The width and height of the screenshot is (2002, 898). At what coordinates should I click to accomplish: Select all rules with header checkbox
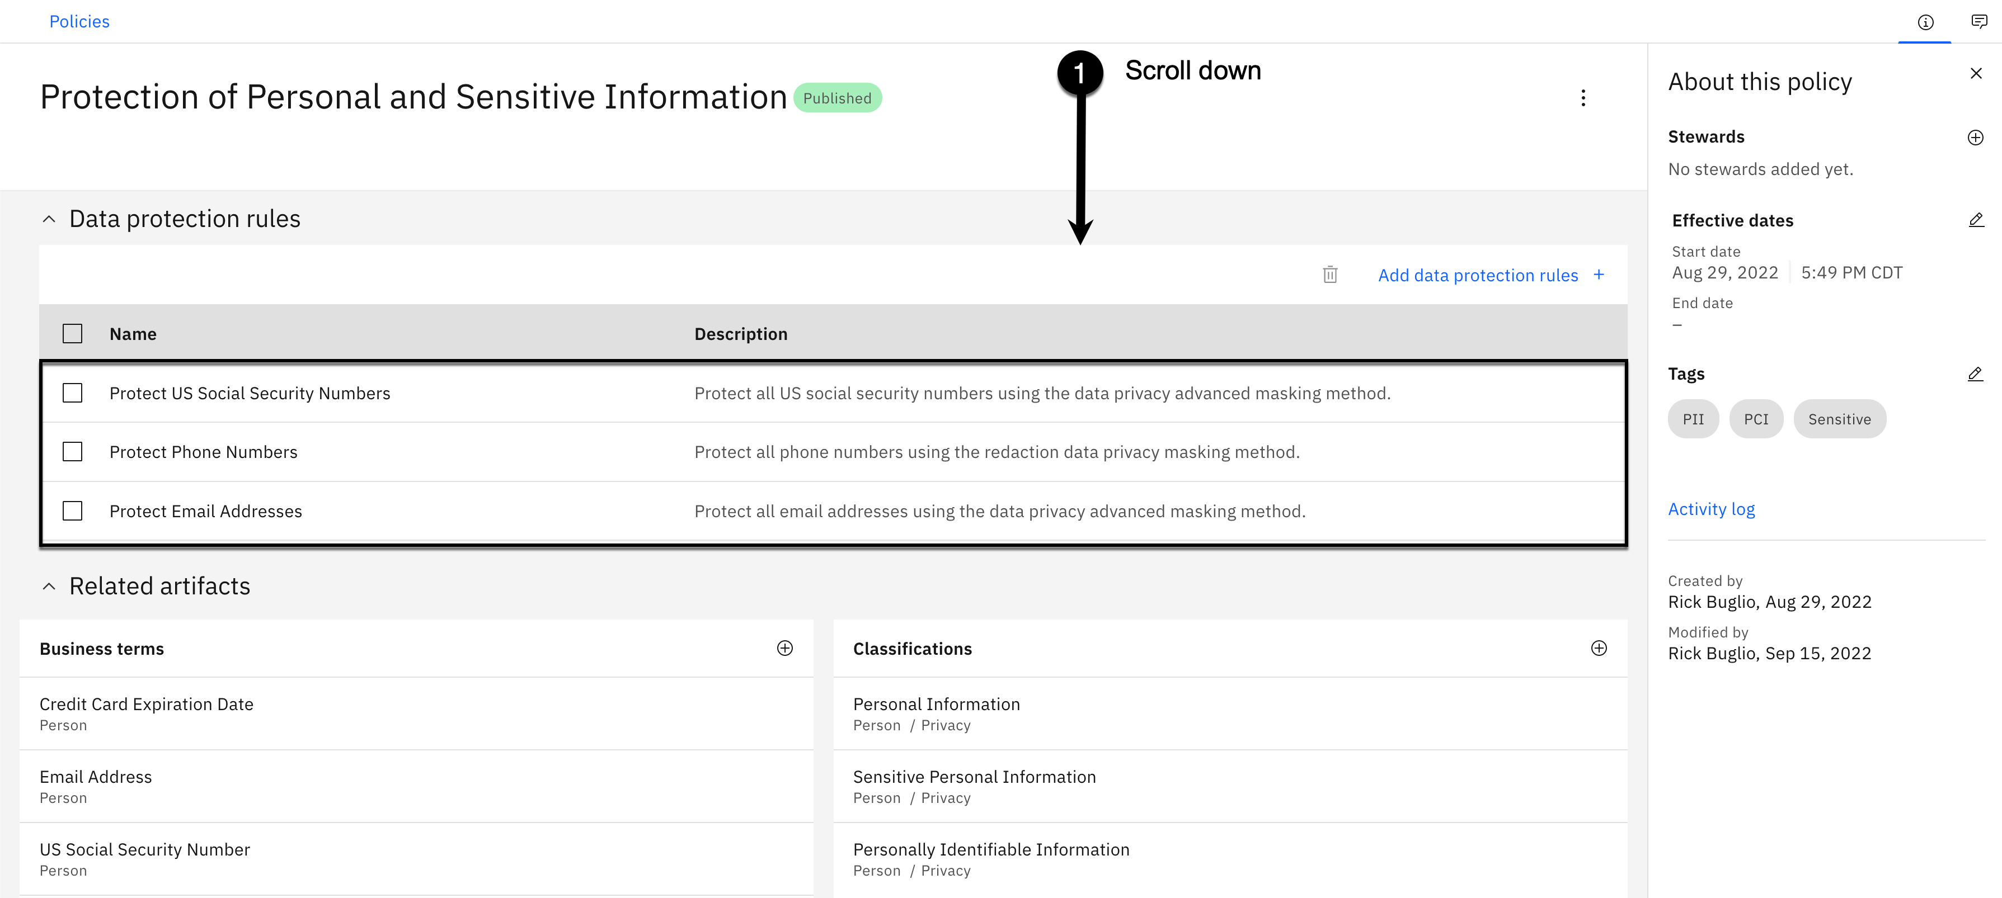click(72, 334)
